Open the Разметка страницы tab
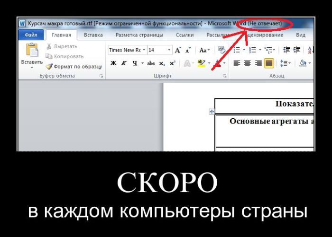 click(x=139, y=35)
